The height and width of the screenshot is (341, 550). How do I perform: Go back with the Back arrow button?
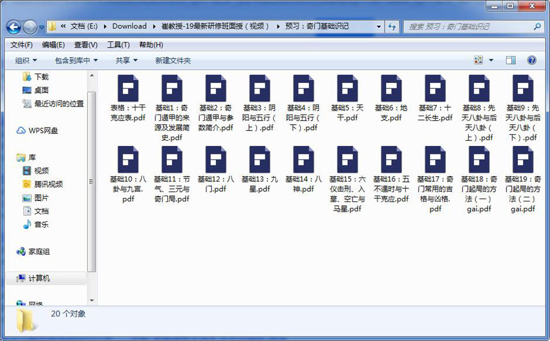coord(14,27)
